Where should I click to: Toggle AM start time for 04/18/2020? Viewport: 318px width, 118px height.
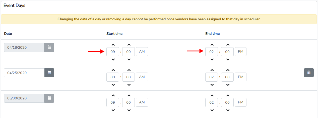click(x=142, y=52)
